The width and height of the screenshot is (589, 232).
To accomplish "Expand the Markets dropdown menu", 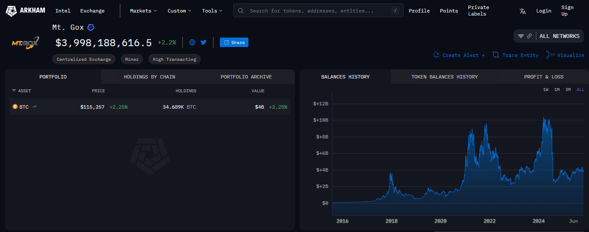I will (x=144, y=11).
